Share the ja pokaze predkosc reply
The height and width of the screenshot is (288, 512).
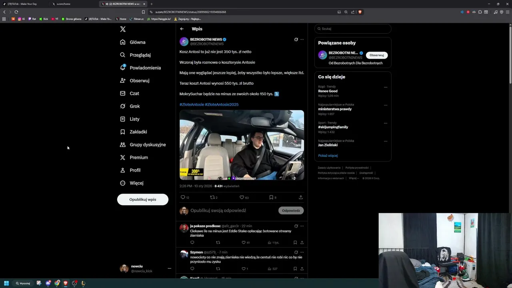point(302,242)
